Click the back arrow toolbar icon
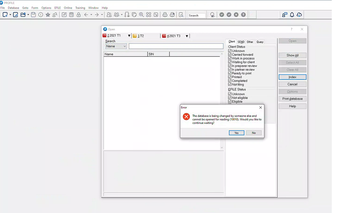The width and height of the screenshot is (343, 213). (x=86, y=15)
